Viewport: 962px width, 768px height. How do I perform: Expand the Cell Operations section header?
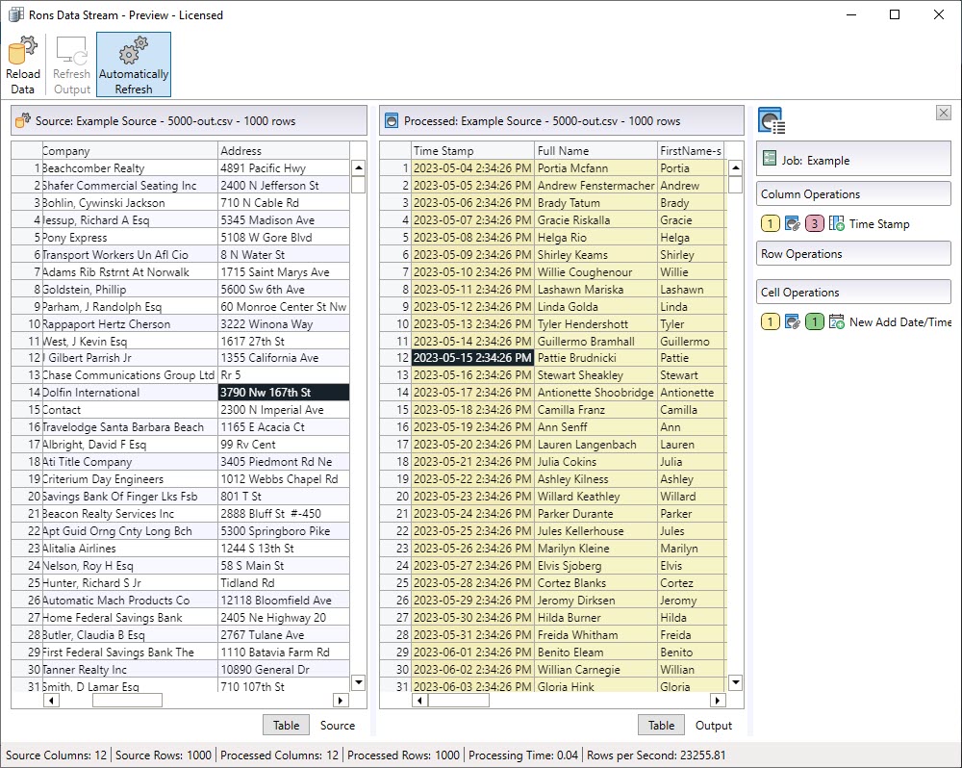coord(852,293)
